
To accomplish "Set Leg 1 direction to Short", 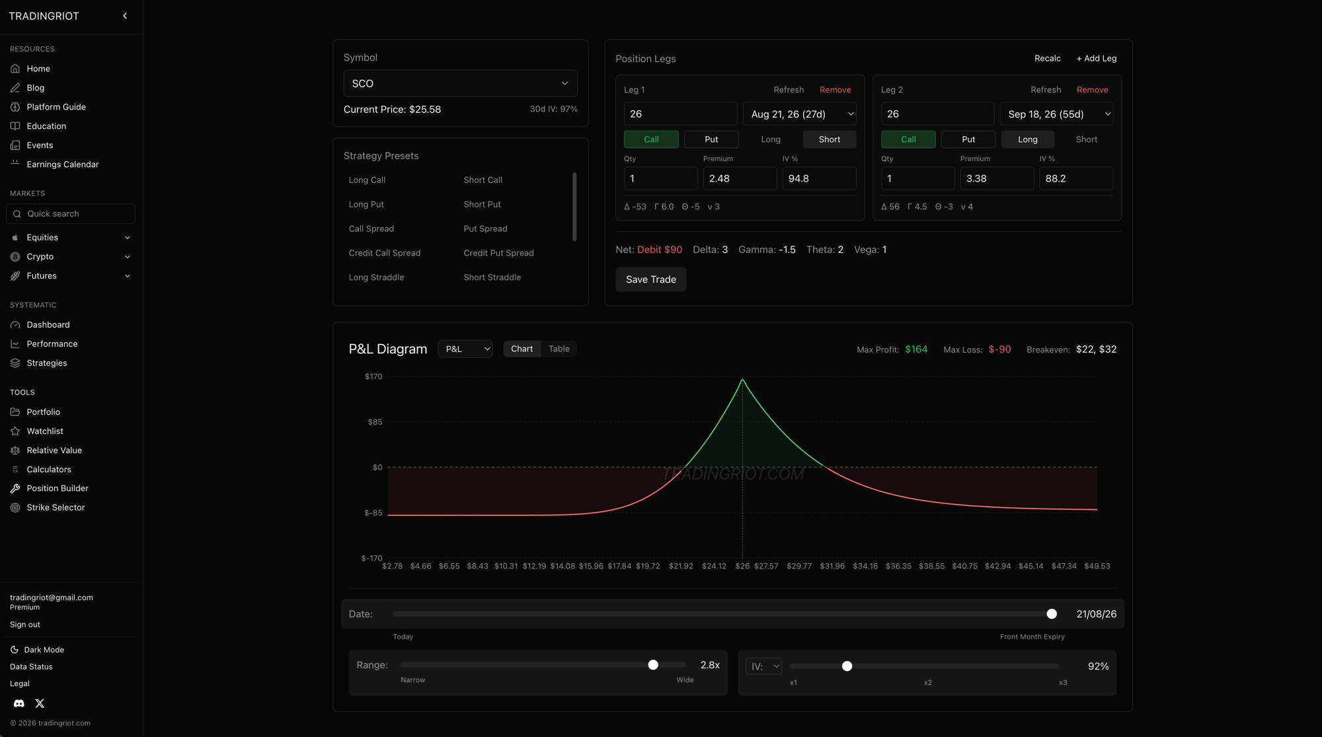I will [x=830, y=139].
